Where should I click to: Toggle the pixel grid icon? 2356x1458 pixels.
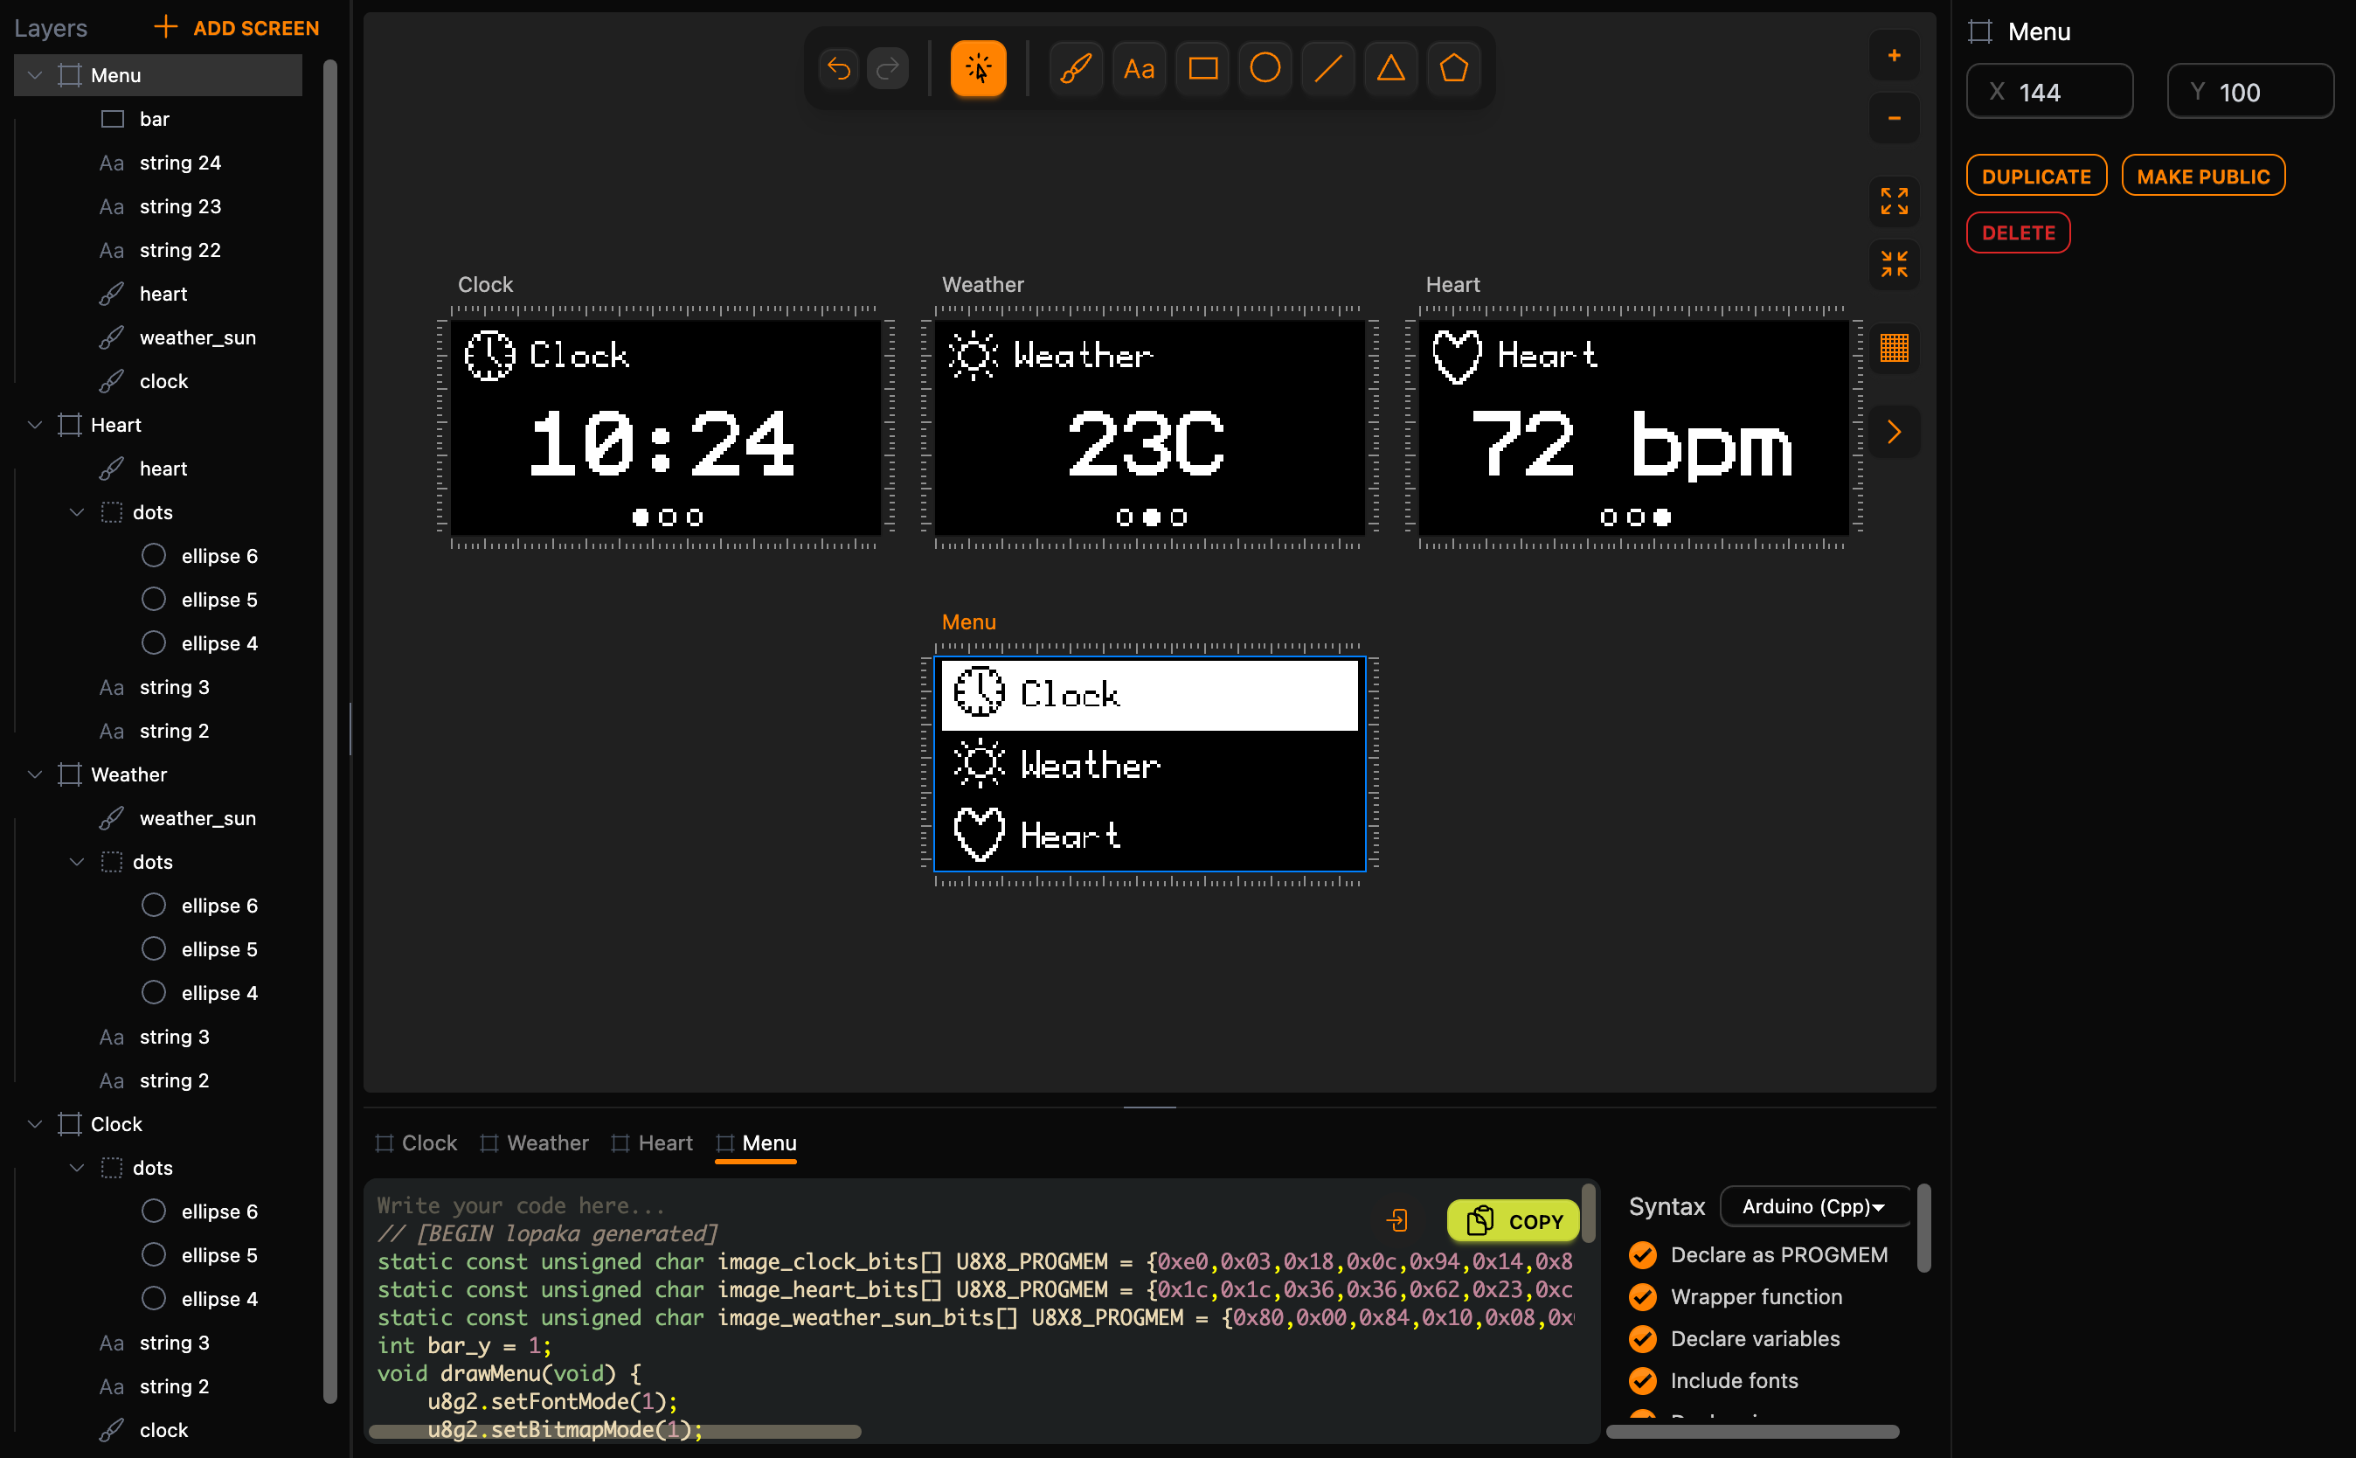pos(1894,347)
